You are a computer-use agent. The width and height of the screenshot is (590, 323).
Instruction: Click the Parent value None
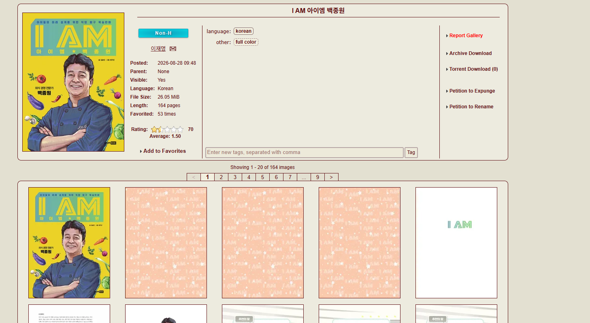pos(164,72)
